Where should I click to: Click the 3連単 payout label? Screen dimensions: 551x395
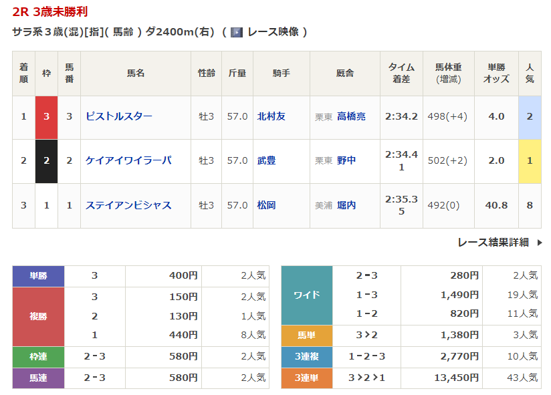pyautogui.click(x=307, y=378)
